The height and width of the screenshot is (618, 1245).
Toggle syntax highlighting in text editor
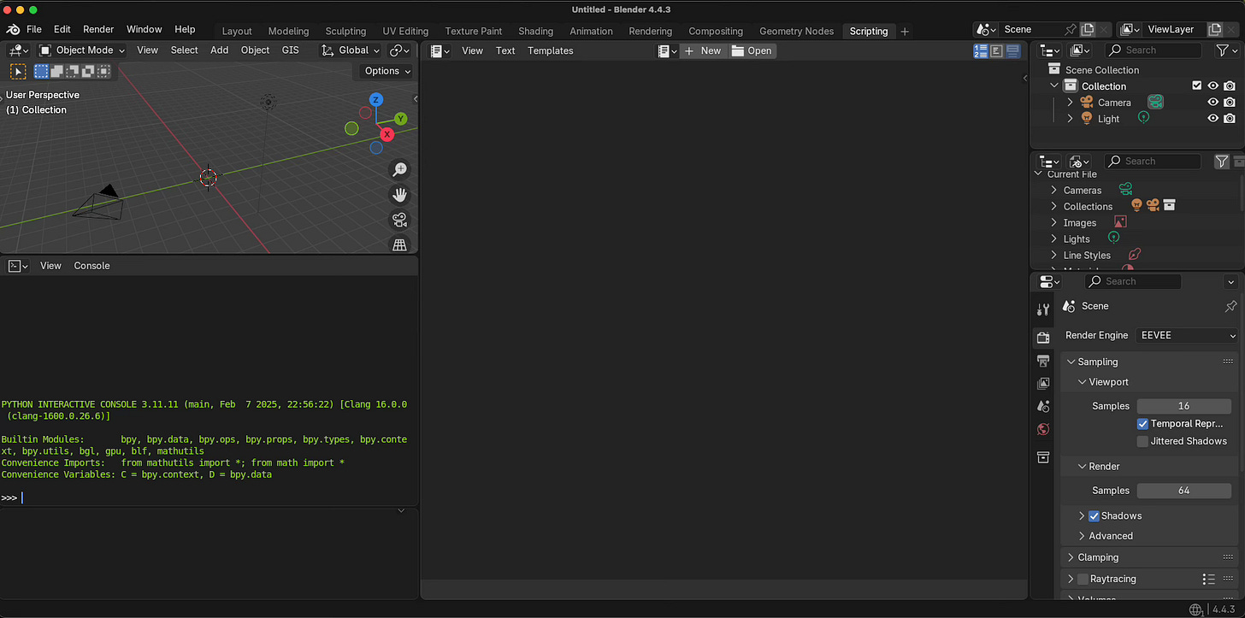[x=1013, y=51]
